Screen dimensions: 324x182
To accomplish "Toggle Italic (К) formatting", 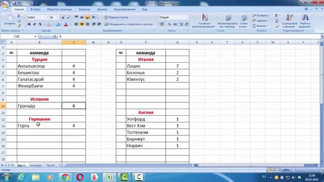I will (x=34, y=24).
